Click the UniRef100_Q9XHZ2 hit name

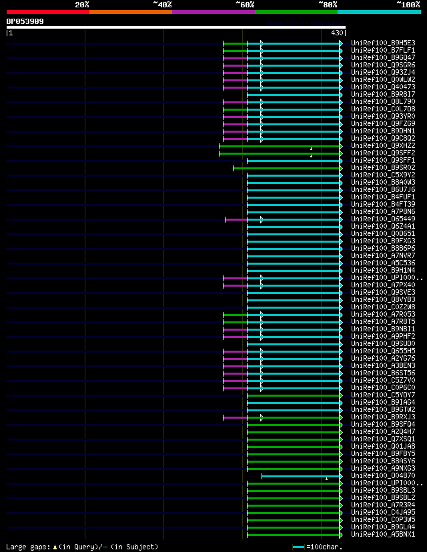384,146
